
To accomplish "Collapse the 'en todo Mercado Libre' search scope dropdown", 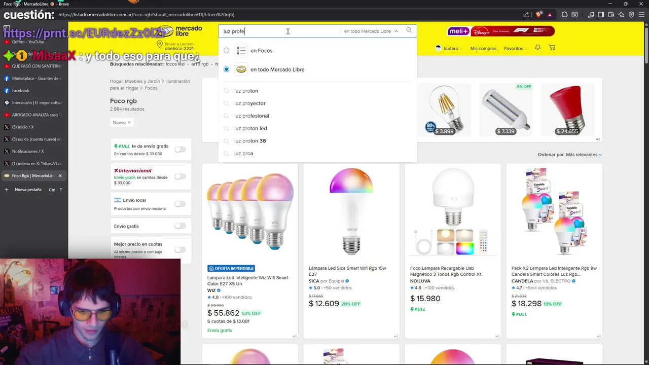I will coord(371,31).
